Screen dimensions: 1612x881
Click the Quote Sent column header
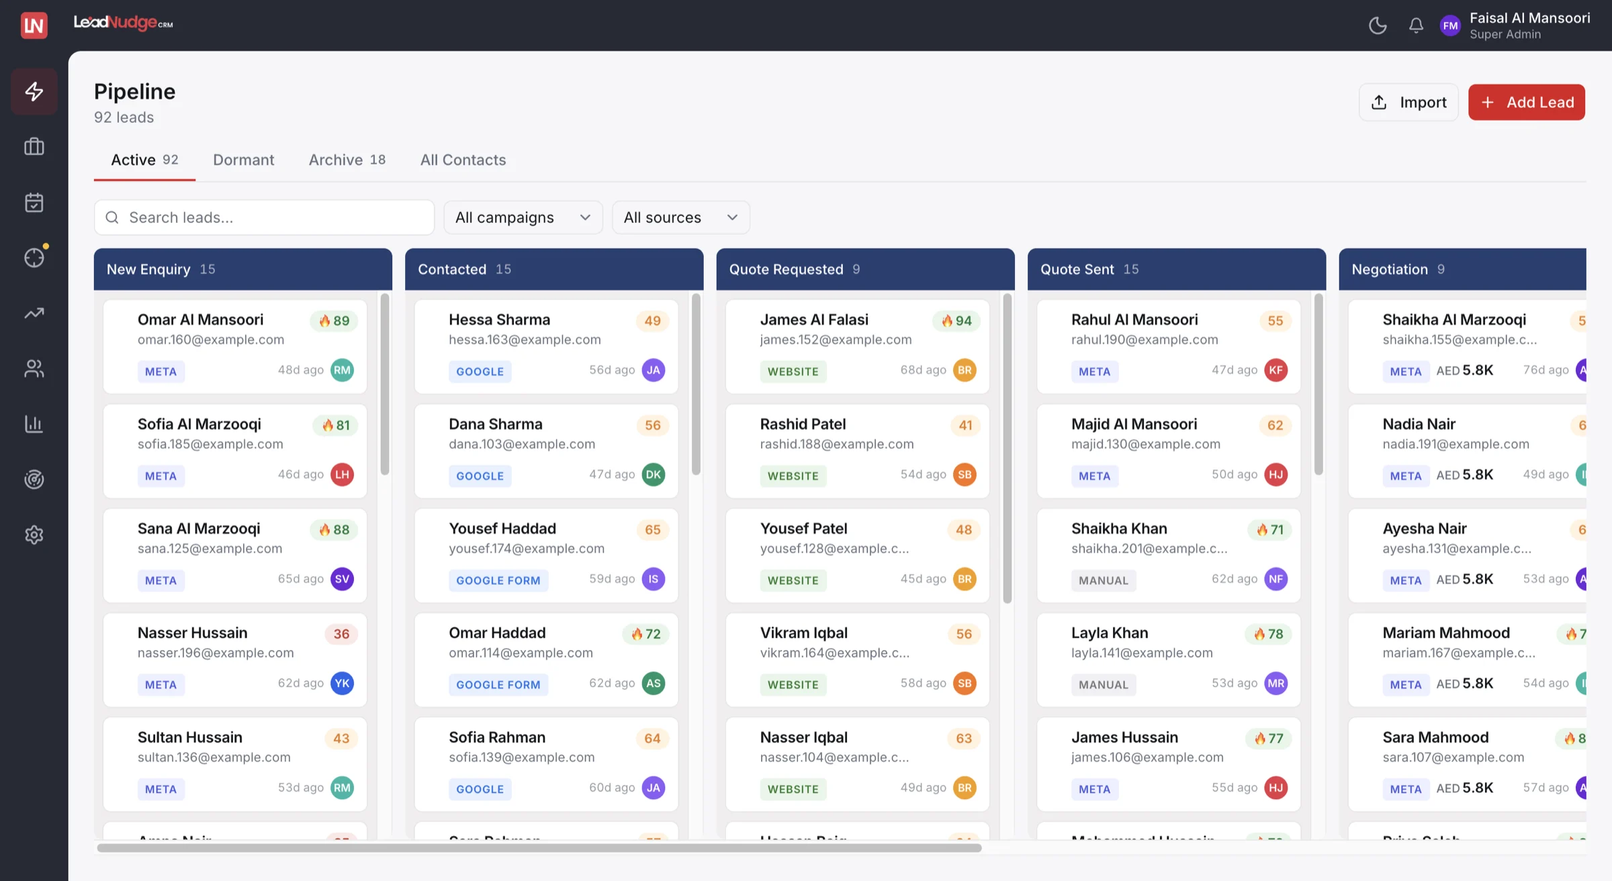[x=1177, y=269]
